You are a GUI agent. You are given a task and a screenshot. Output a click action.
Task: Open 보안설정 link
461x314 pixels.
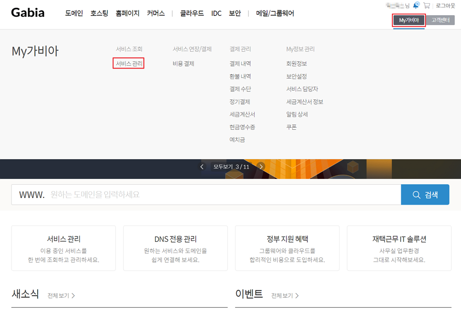point(297,76)
